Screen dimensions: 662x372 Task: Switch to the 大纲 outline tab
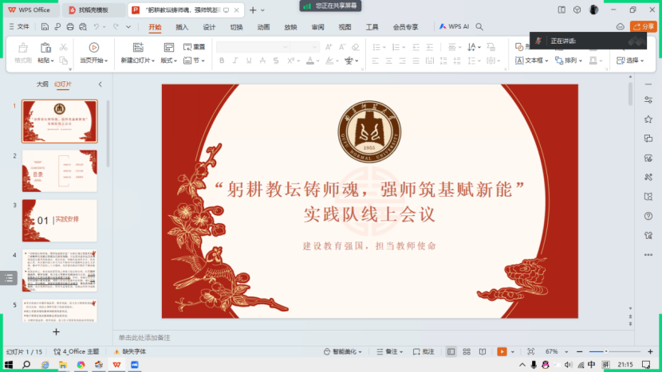coord(42,84)
